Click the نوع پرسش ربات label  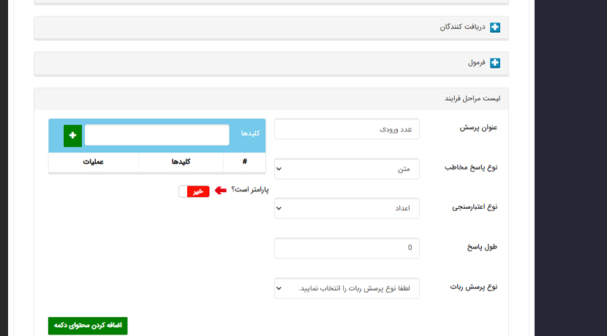474,287
